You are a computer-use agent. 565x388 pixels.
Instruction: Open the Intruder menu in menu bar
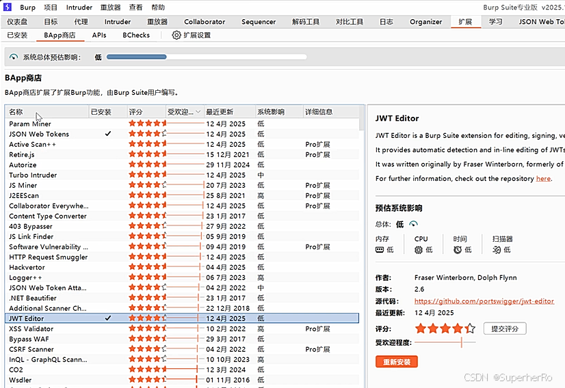(79, 8)
